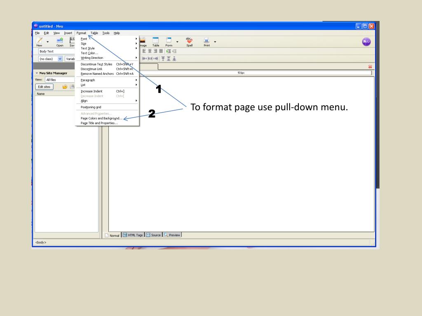Click the yellow refresh icon in Site Manager
Screen dimensions: 422x316
tap(65, 87)
